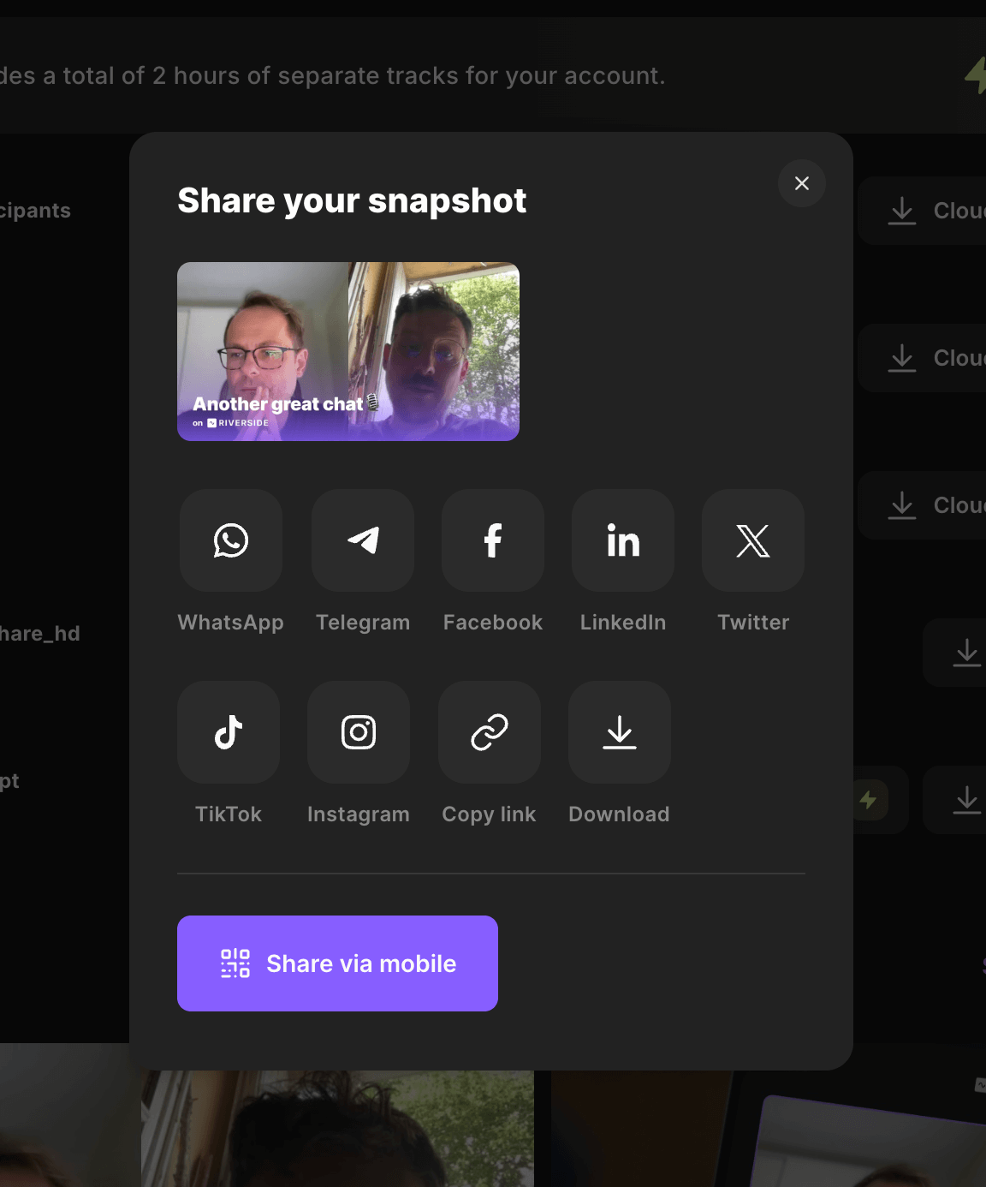This screenshot has width=986, height=1187.
Task: Click the green lightning bolt badge button
Action: tap(870, 800)
